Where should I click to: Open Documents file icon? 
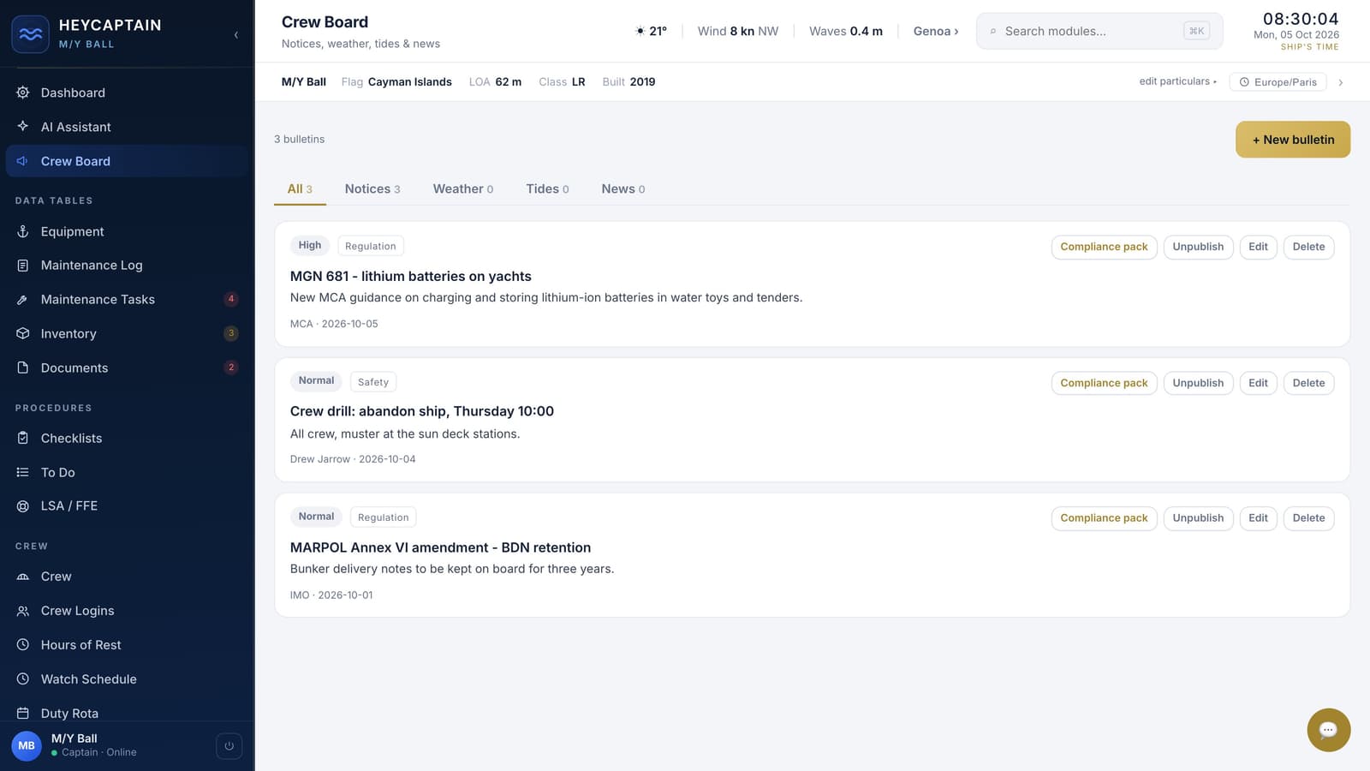(23, 368)
